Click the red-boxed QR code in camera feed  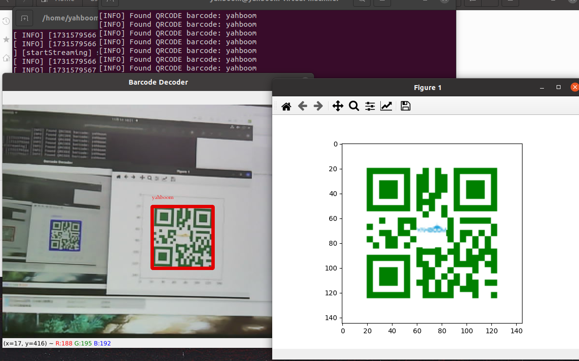183,237
